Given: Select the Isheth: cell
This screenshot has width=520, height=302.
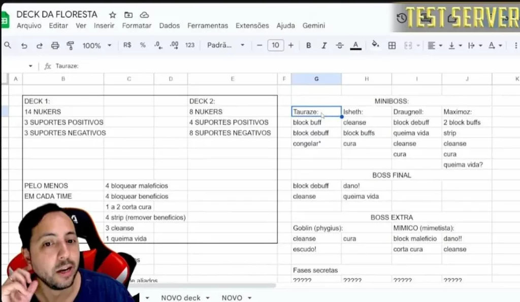Looking at the screenshot, I should 366,112.
